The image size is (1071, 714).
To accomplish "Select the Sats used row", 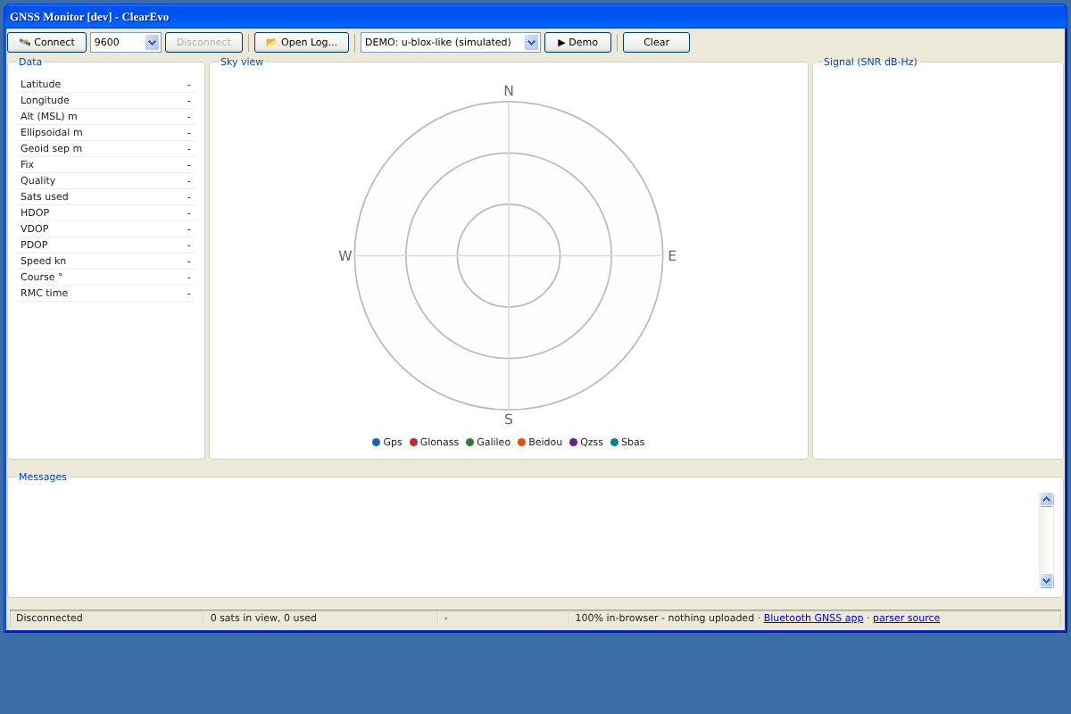I will 106,197.
